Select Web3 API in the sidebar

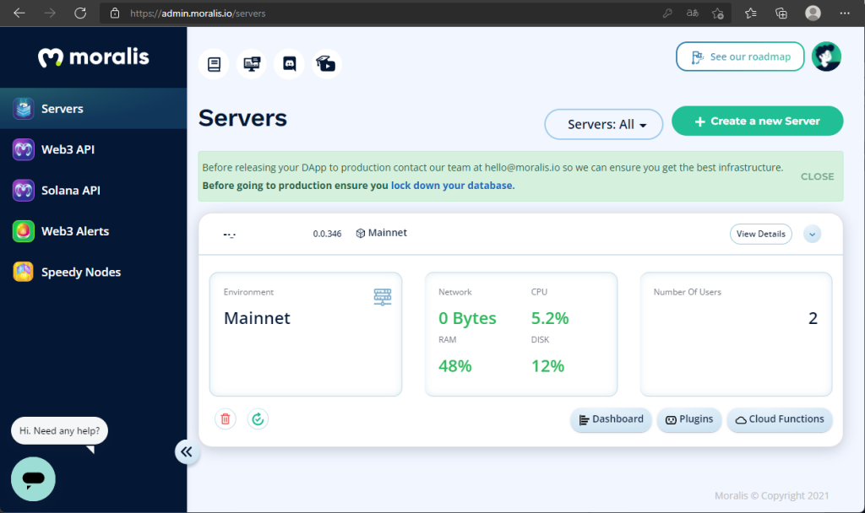(68, 149)
